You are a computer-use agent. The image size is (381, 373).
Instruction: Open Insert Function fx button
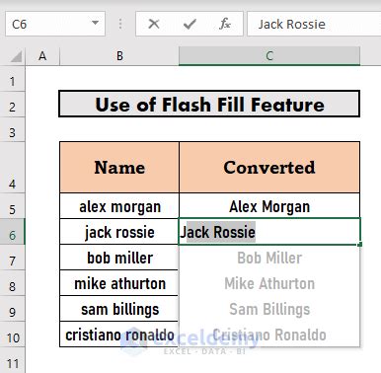tap(225, 24)
